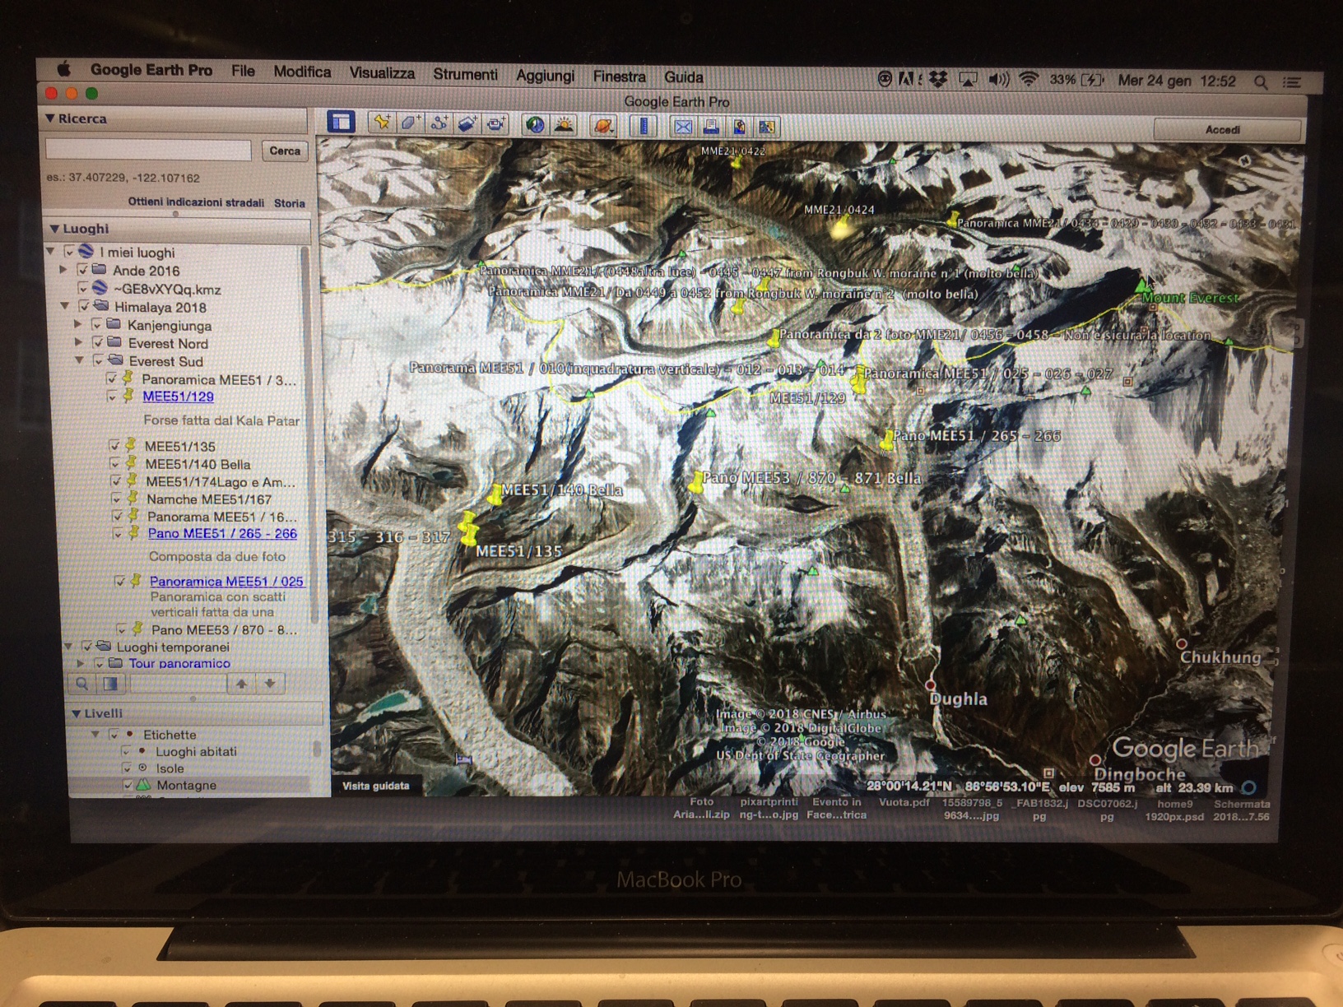Toggle the sunlight across landscape tool
Image resolution: width=1343 pixels, height=1007 pixels.
click(564, 125)
